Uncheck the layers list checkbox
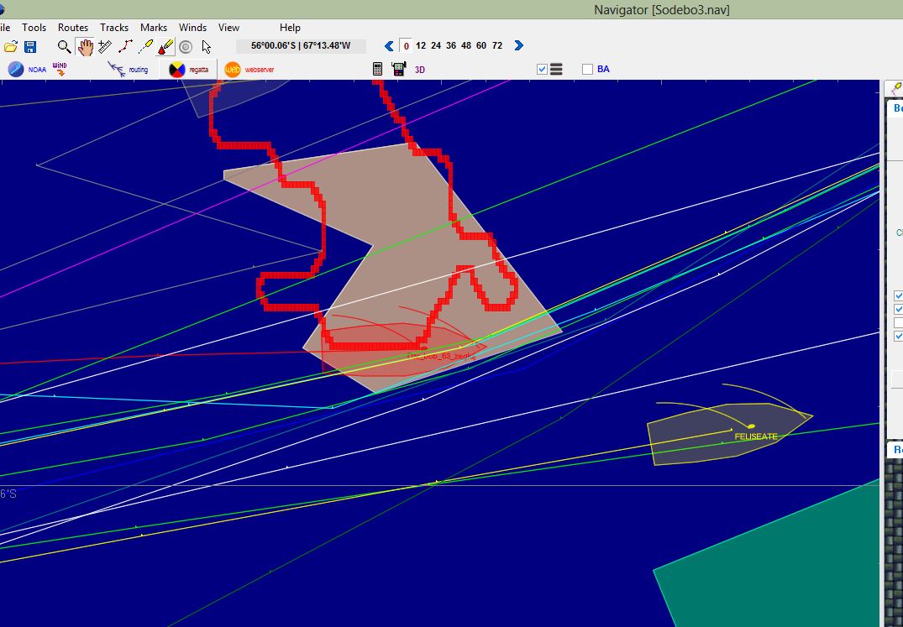Viewport: 903px width, 627px height. [x=542, y=70]
